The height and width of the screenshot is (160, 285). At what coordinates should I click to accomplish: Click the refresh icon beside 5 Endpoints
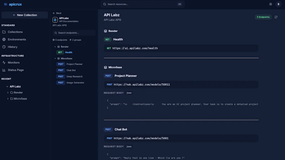click(x=276, y=17)
